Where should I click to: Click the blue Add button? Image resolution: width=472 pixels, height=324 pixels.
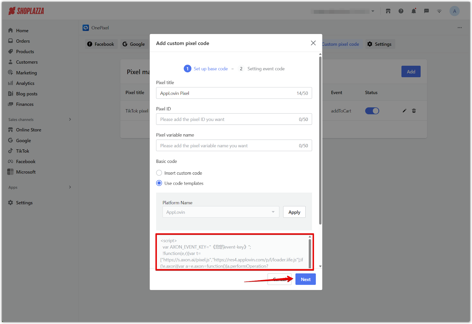[411, 72]
